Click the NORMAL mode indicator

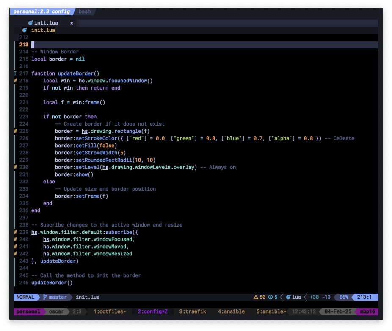[25, 297]
